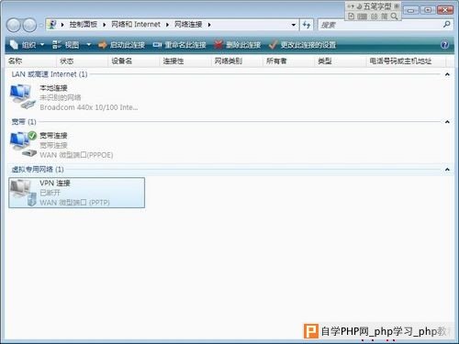Expand the address bar history dropdown
Screen dimensions: 459x344
(294, 25)
